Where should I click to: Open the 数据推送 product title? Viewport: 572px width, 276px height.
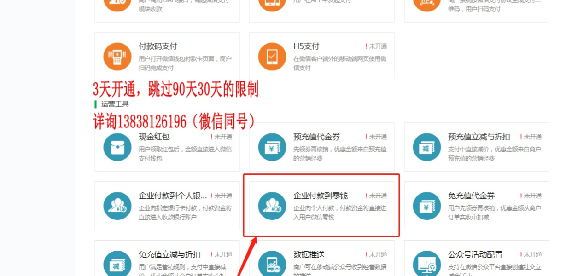pyautogui.click(x=309, y=254)
